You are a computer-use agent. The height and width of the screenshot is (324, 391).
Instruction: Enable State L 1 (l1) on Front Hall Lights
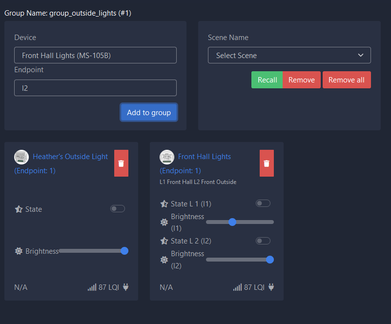click(263, 203)
